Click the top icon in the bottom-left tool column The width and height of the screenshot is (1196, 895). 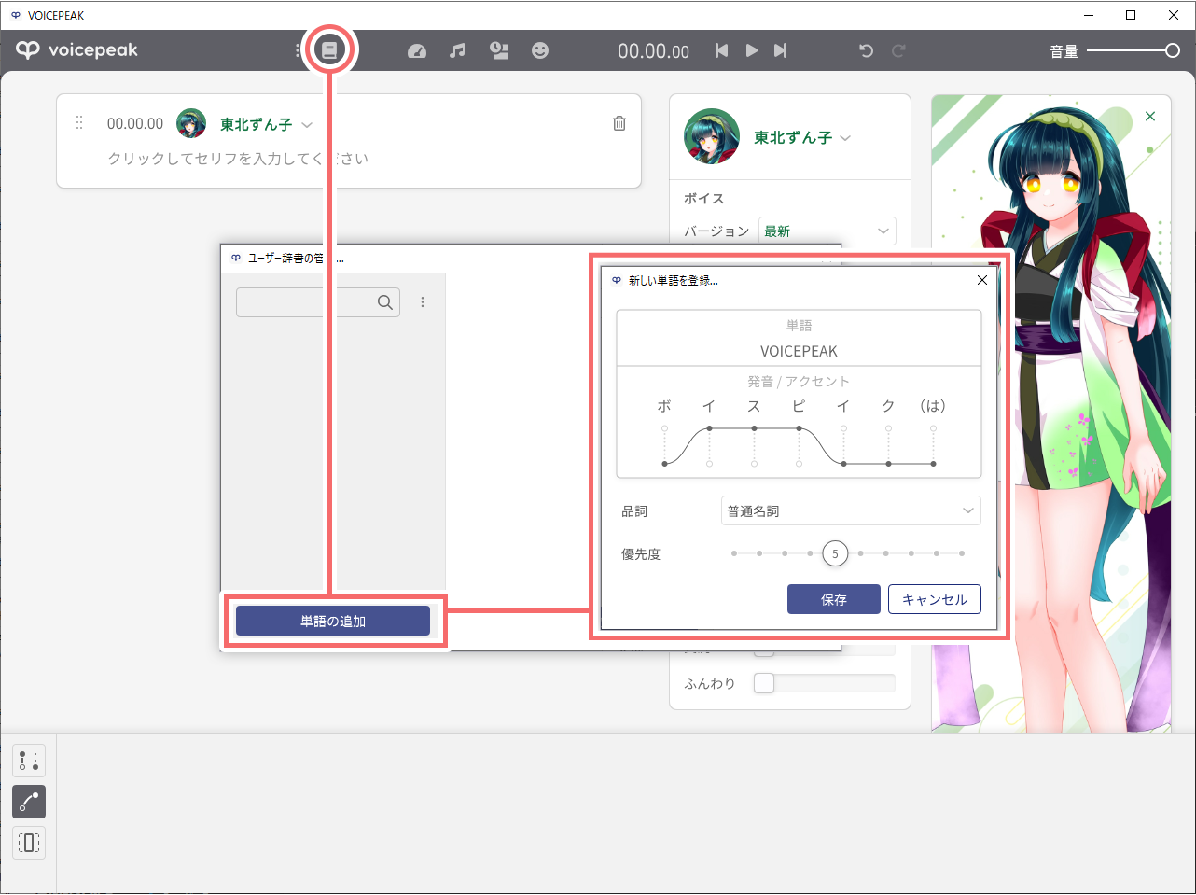point(29,761)
